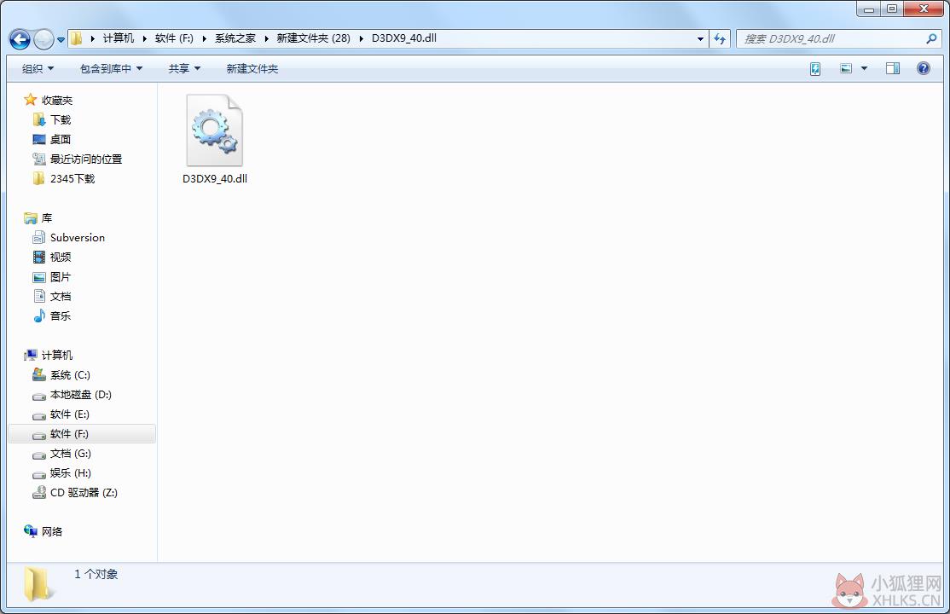Select the D3DX9_40.dll file icon
950x614 pixels.
click(x=215, y=130)
